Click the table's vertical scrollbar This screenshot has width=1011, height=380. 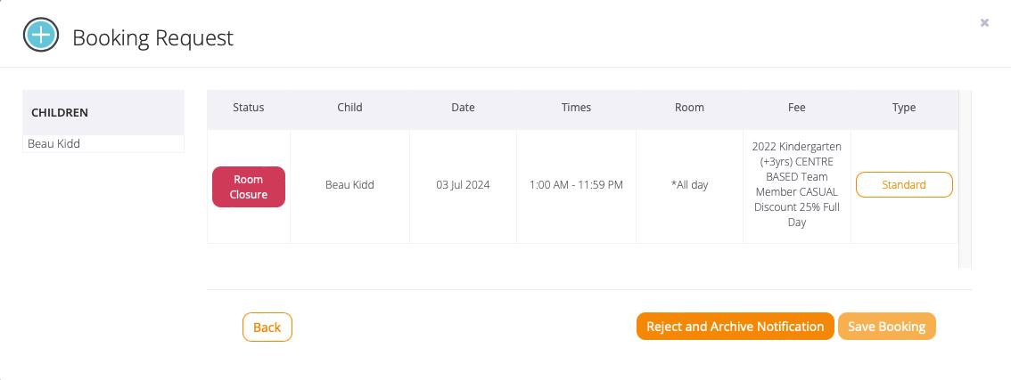tap(965, 178)
